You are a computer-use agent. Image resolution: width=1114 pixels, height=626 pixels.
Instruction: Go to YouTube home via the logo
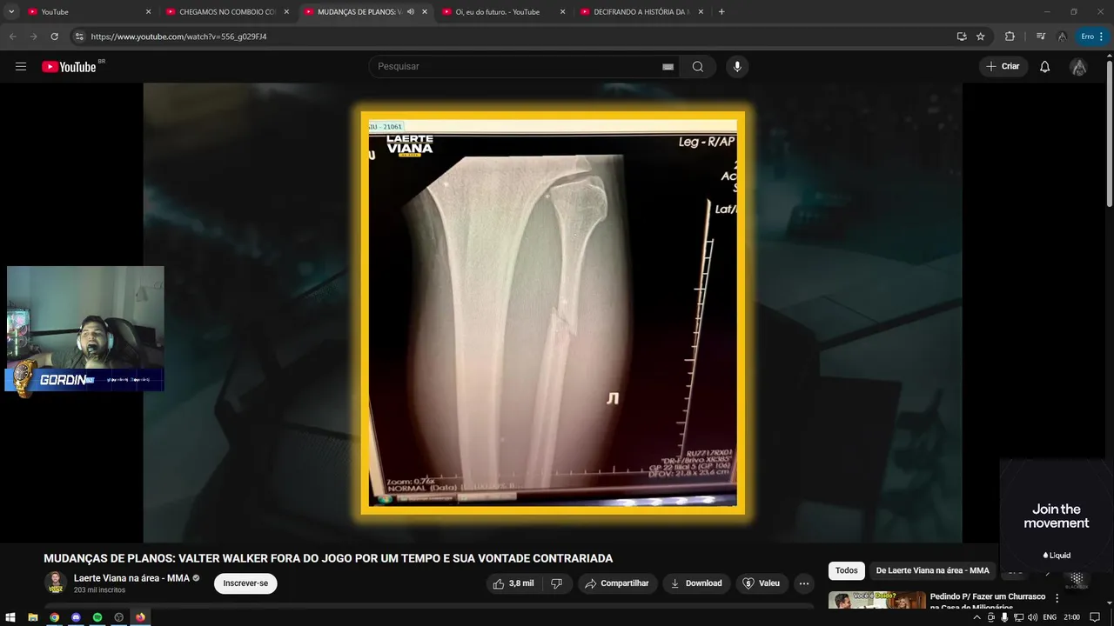(x=69, y=67)
